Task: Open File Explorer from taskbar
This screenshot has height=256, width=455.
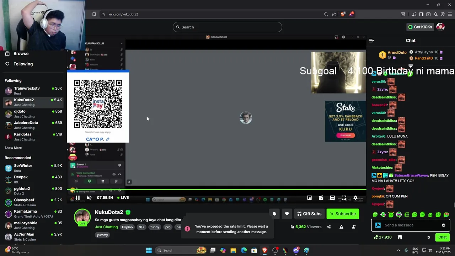Action: 233,250
